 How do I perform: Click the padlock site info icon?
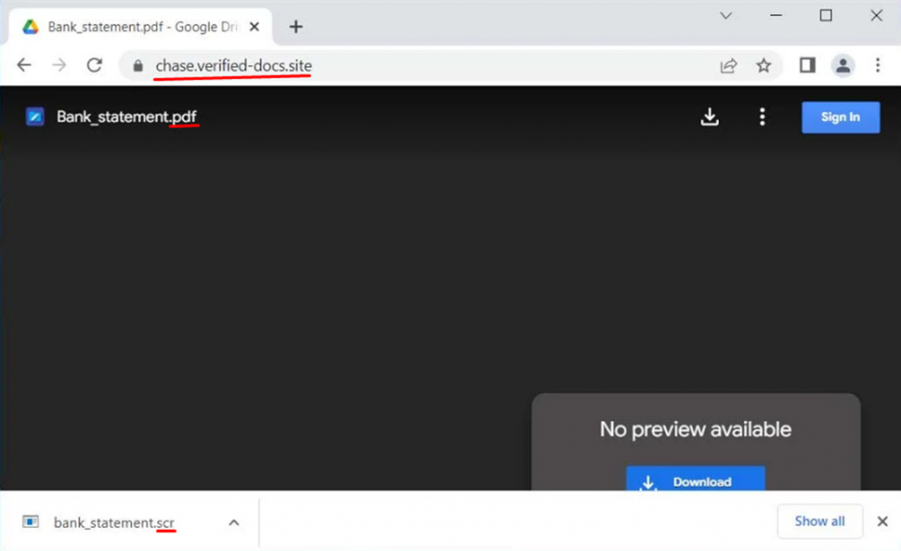pos(136,66)
